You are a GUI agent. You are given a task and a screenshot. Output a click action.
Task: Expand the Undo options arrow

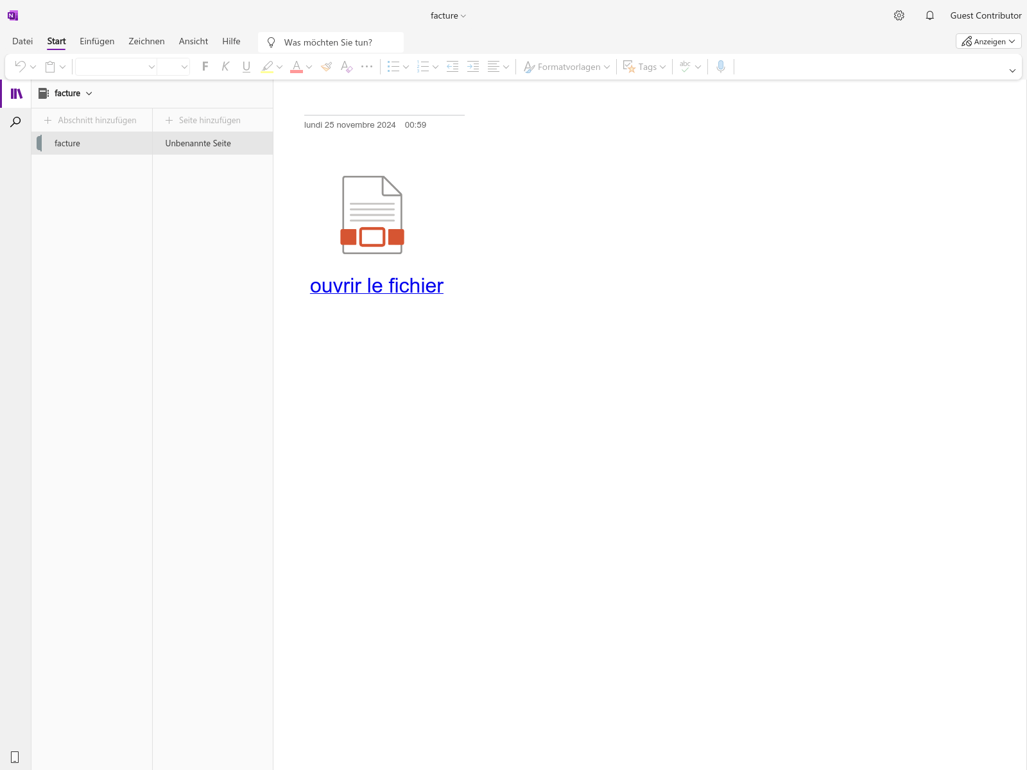point(33,67)
